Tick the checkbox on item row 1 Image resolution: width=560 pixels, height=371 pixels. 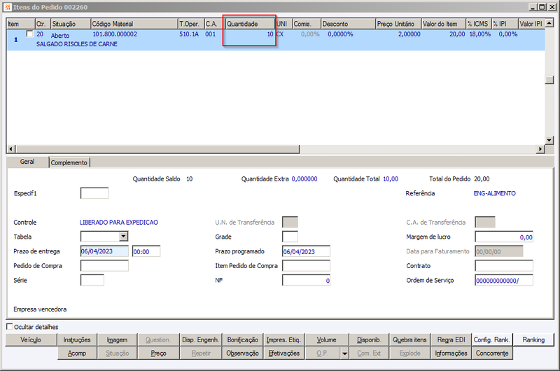pyautogui.click(x=30, y=34)
